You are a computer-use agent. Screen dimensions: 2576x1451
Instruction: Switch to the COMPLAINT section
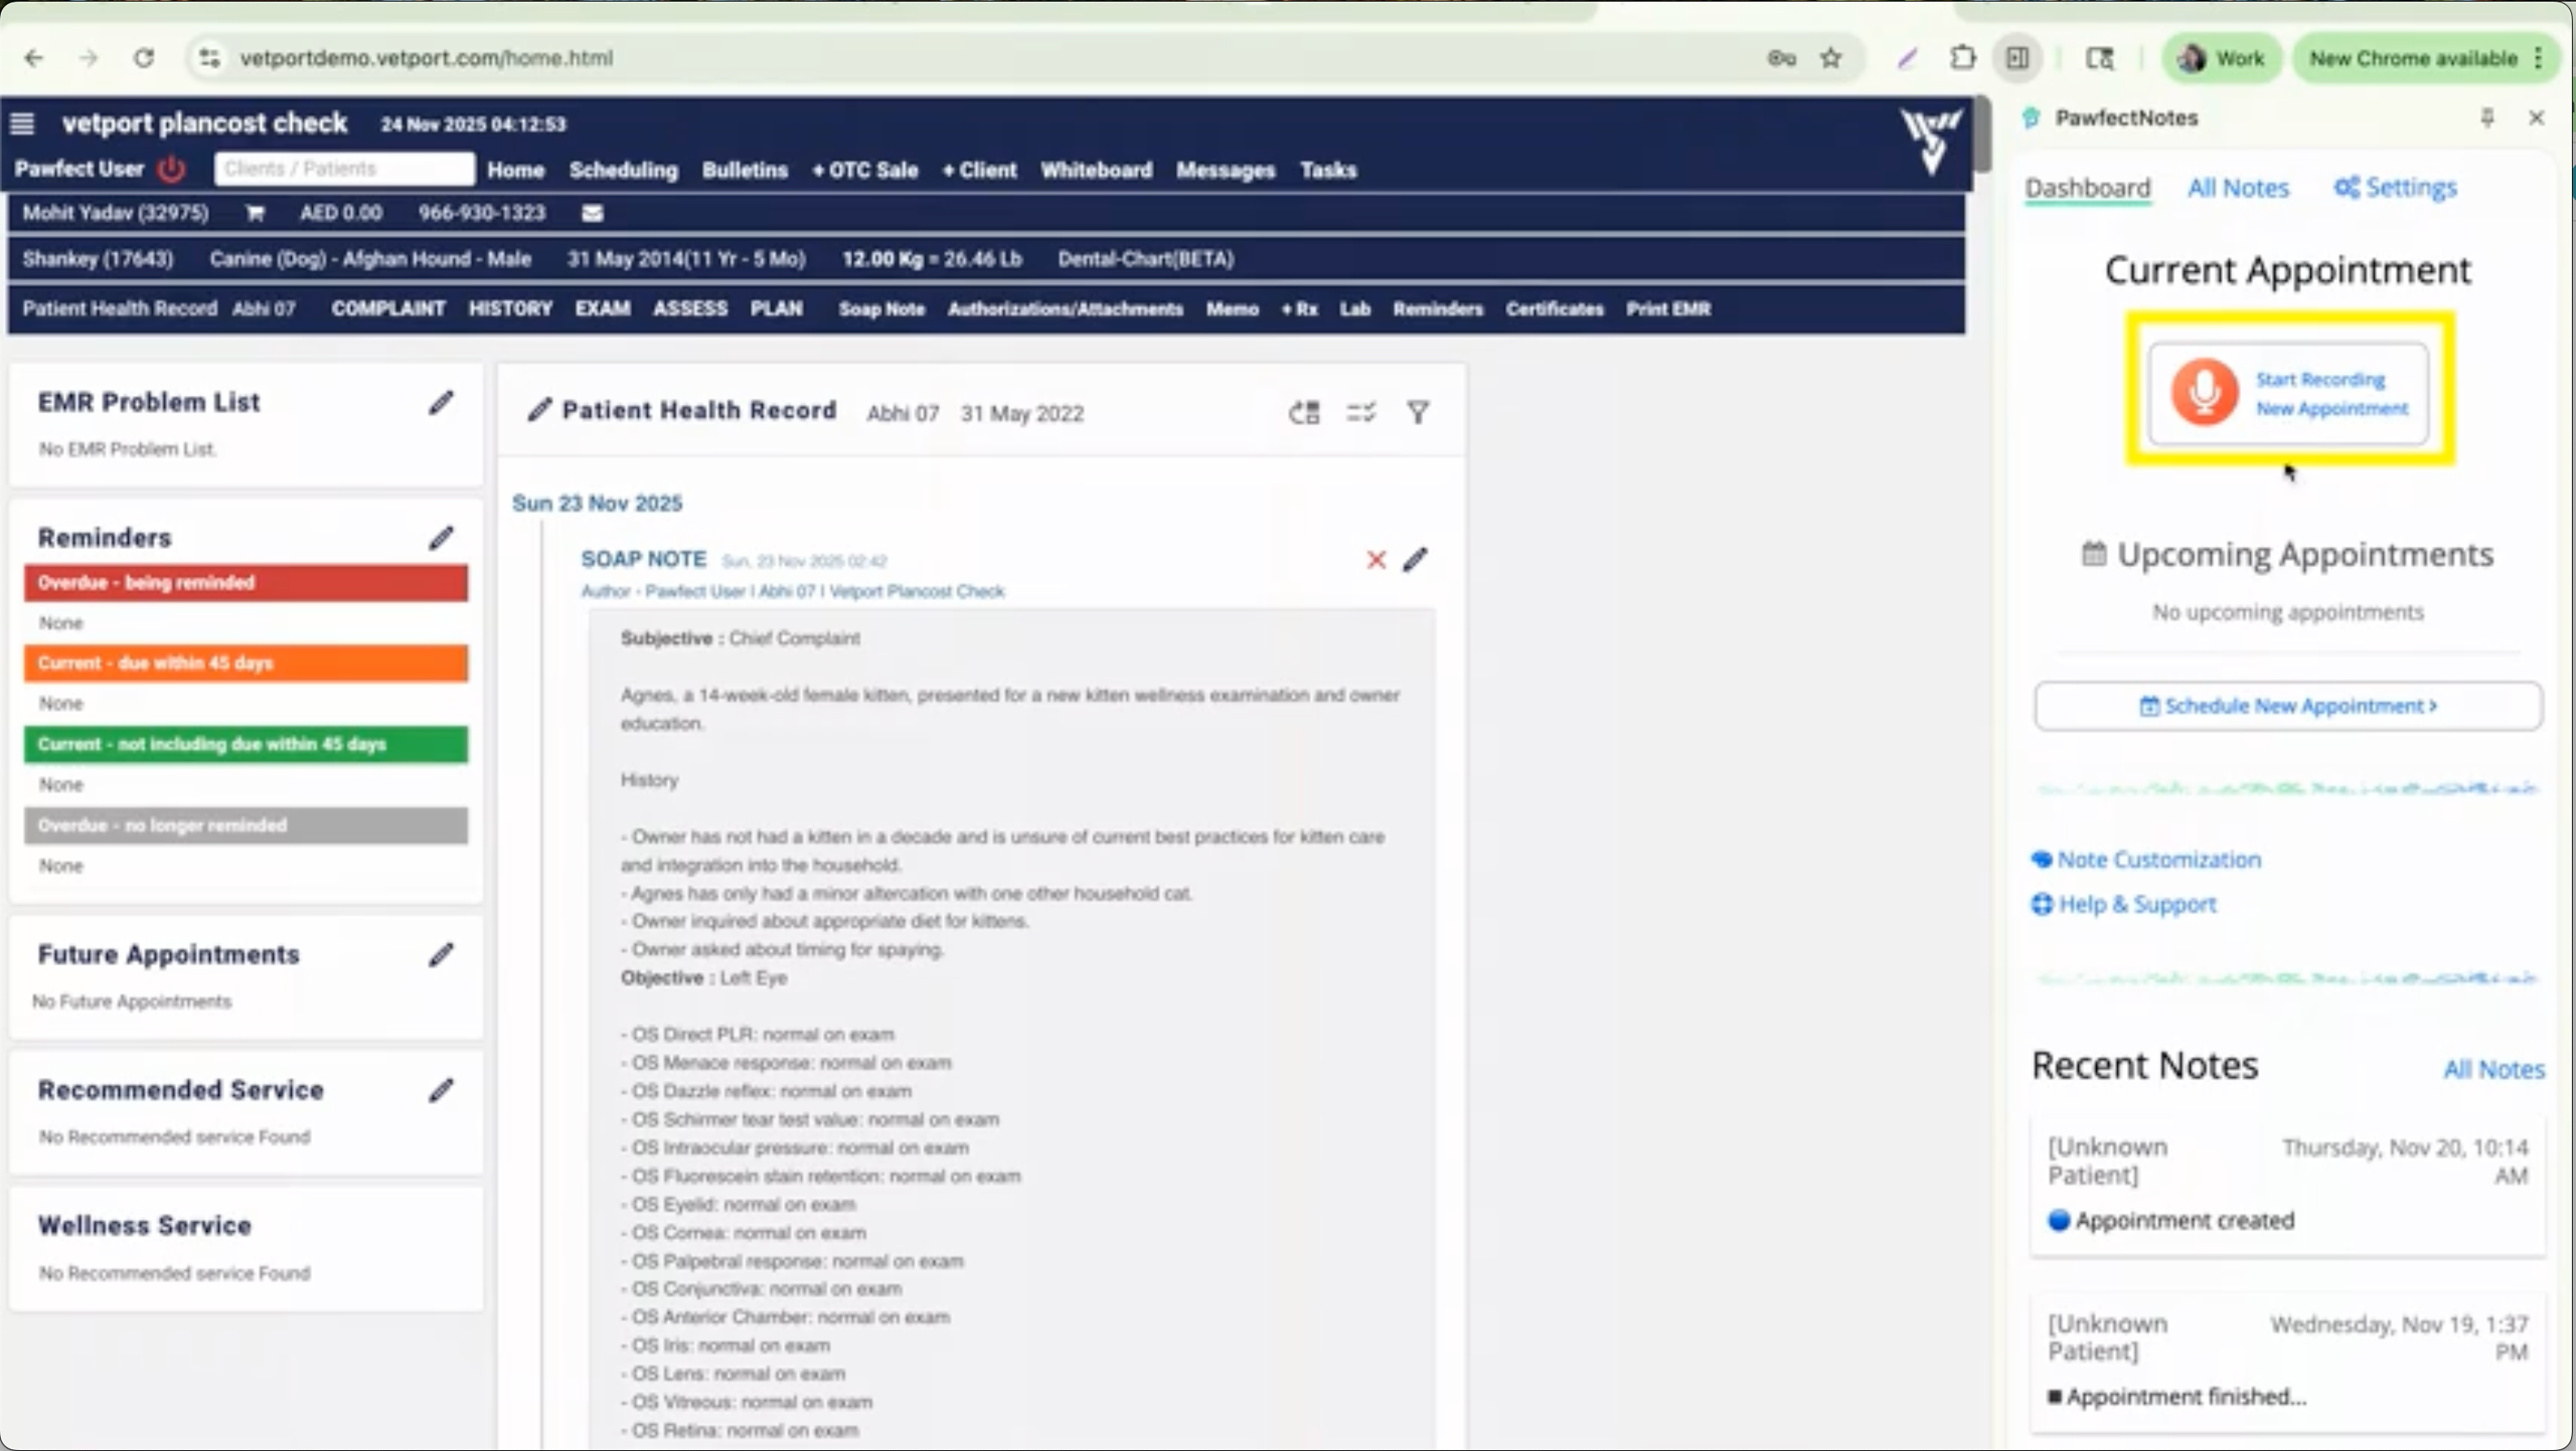click(388, 308)
